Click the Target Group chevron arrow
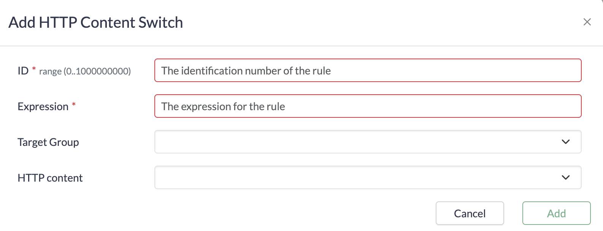Image resolution: width=603 pixels, height=231 pixels. click(565, 142)
